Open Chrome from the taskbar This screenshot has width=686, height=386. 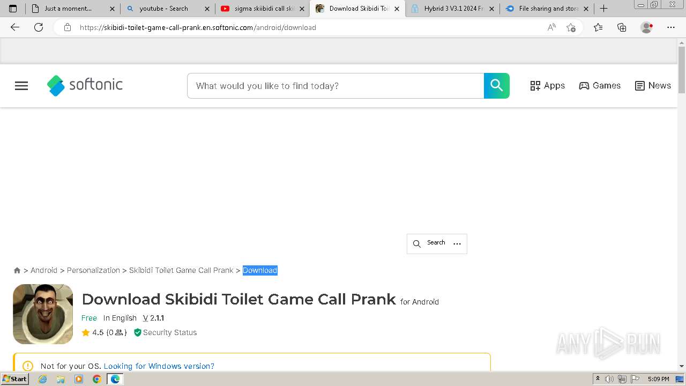(x=96, y=379)
